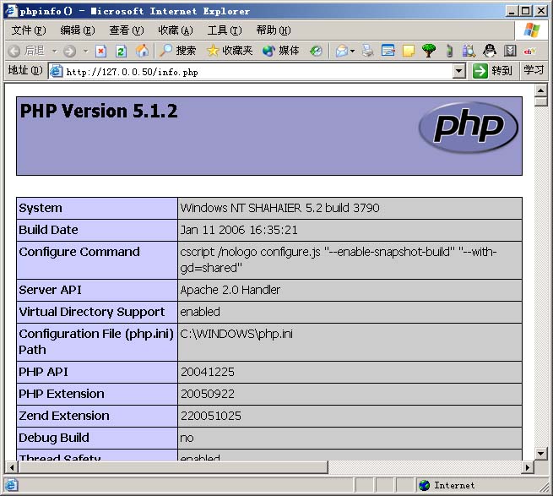Click the 学习 links toolbar button
This screenshot has height=496, width=553.
(534, 70)
